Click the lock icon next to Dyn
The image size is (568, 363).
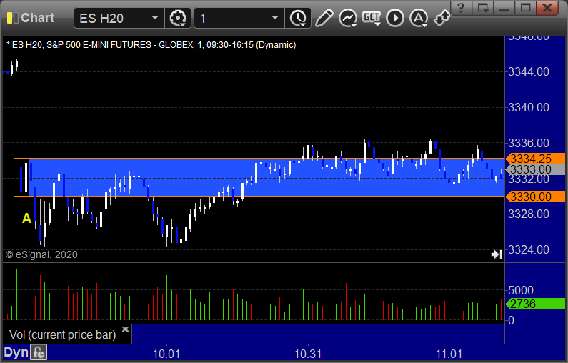pos(39,352)
